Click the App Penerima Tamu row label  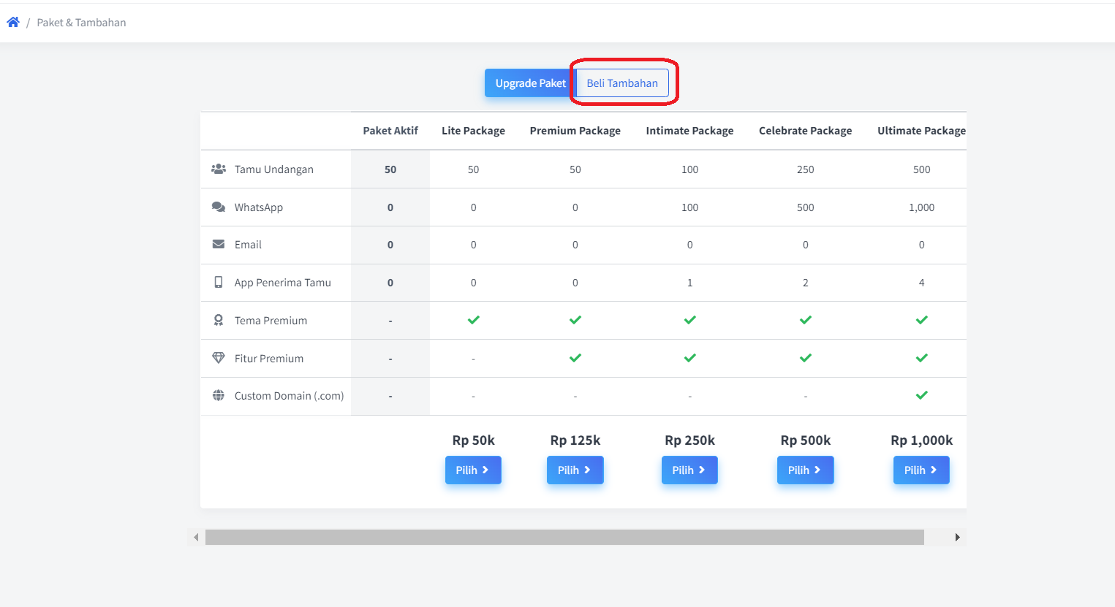(x=283, y=283)
